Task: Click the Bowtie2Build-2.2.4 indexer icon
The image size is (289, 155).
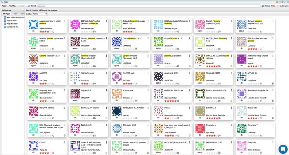Action: coord(117,111)
